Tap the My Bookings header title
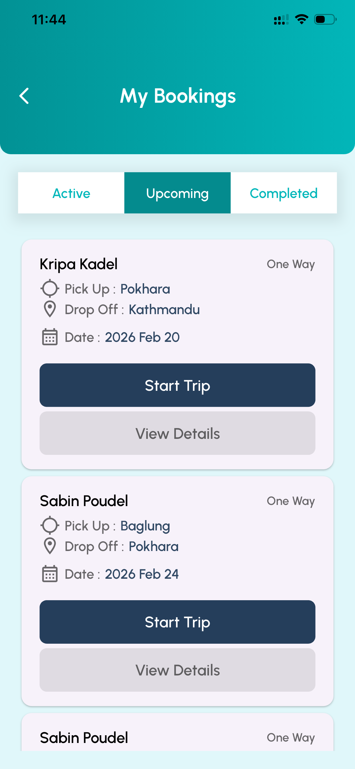 tap(178, 96)
